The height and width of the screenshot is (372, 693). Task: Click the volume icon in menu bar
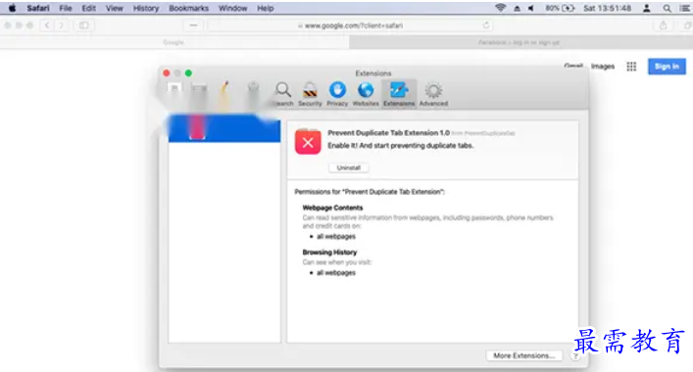coord(531,9)
